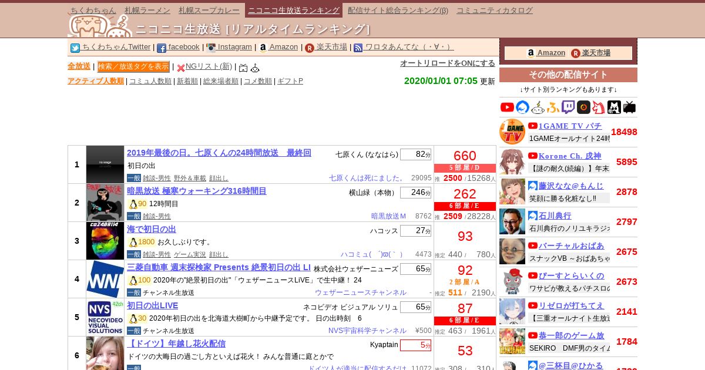Open 【ドイツ】年越し花火配信 broadcast link
This screenshot has width=705, height=370.
coord(176,344)
